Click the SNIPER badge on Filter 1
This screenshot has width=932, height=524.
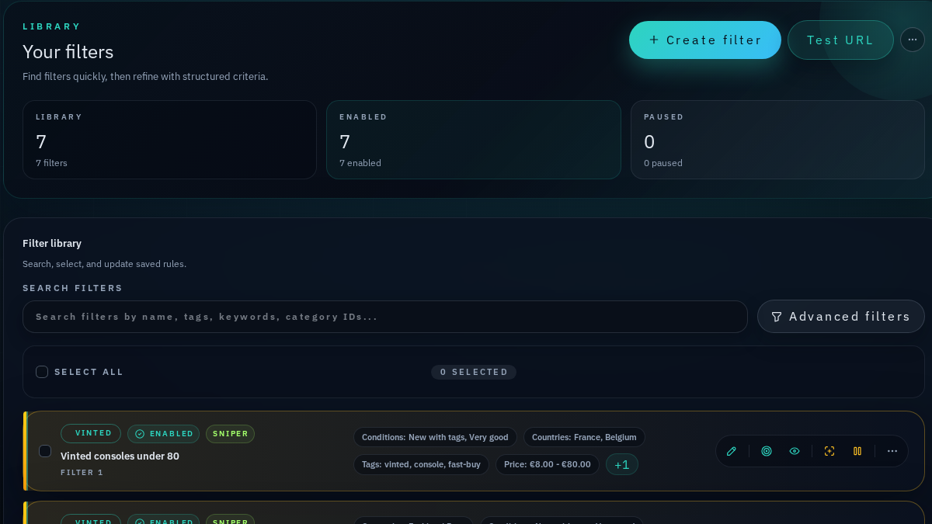(x=231, y=434)
